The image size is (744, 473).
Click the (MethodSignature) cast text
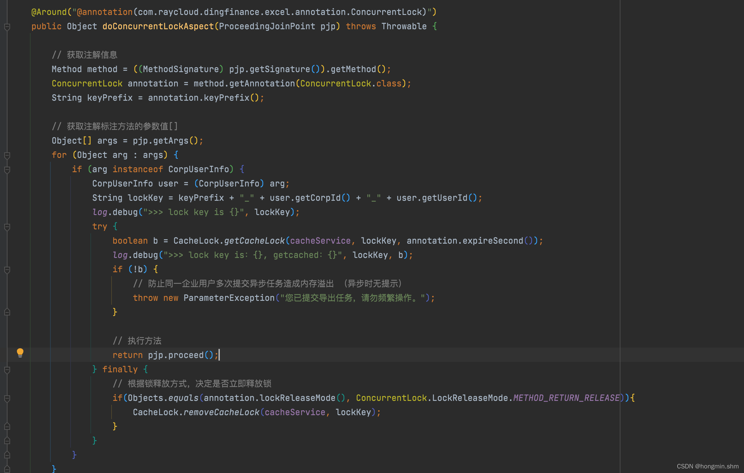pyautogui.click(x=181, y=69)
